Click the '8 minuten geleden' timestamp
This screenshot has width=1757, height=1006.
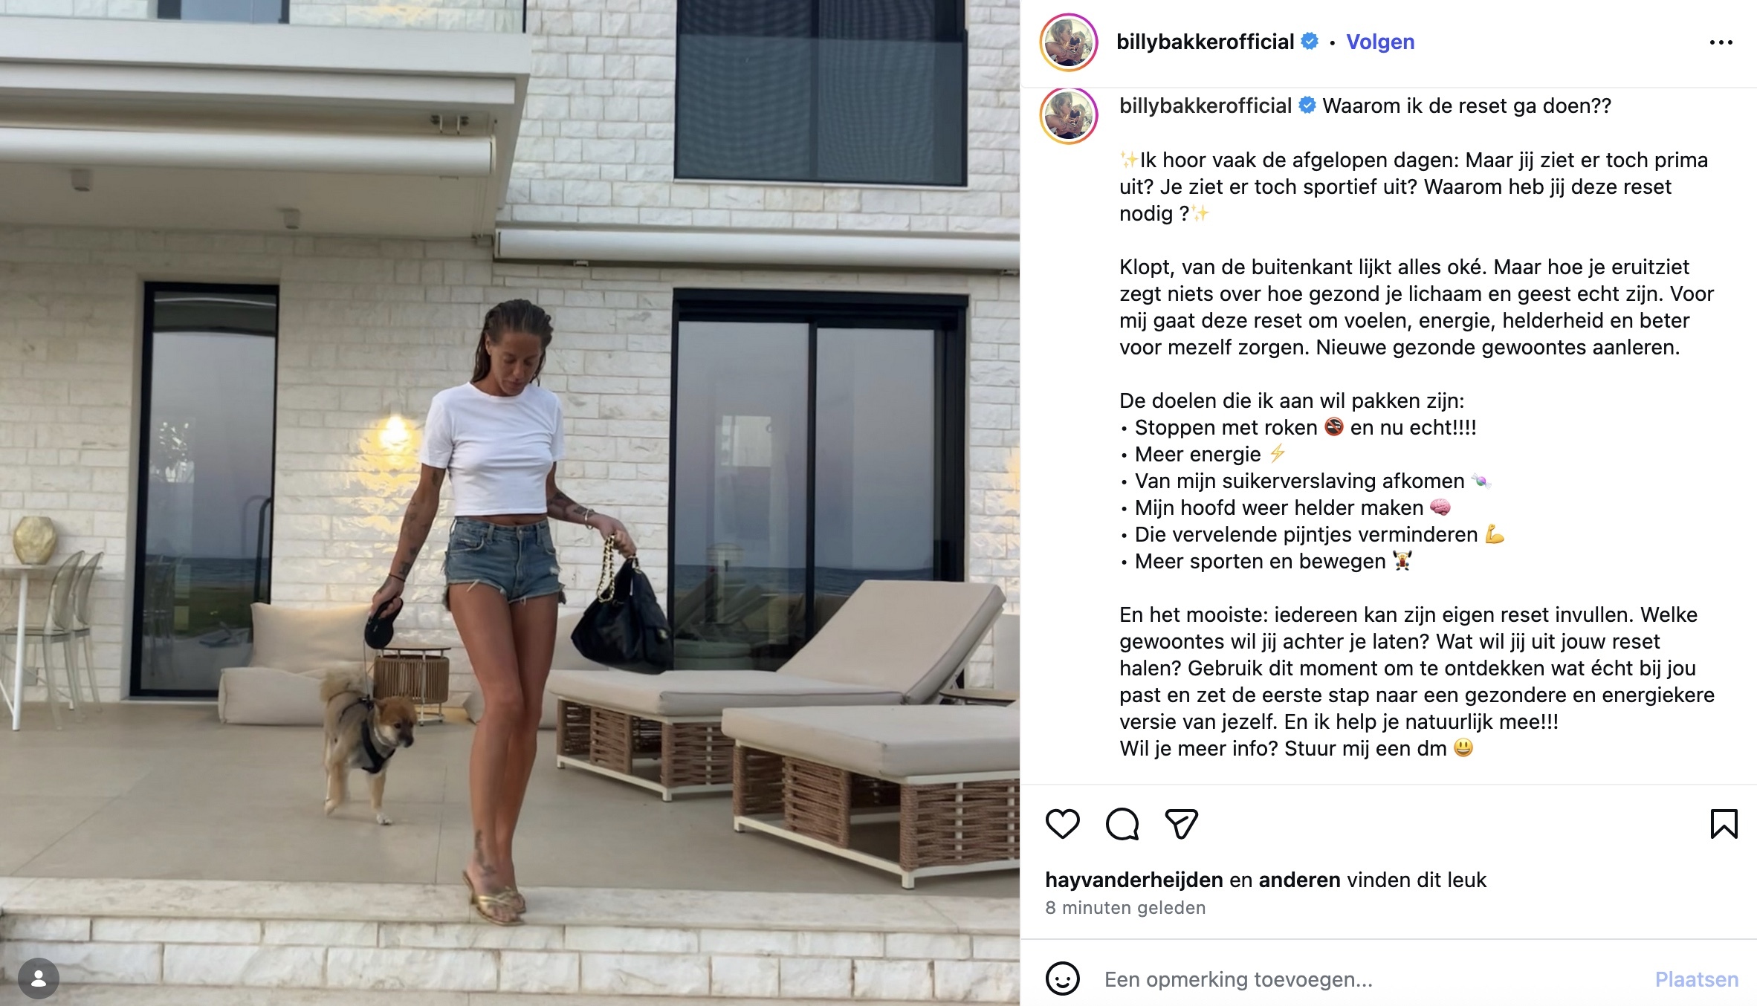click(x=1125, y=908)
